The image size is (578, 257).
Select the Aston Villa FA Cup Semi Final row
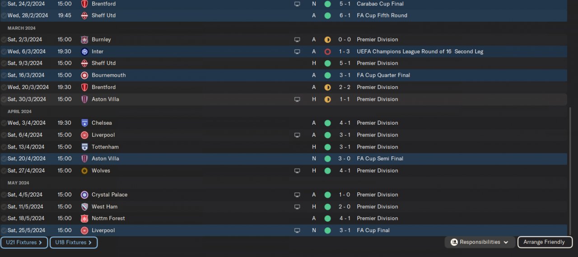click(x=284, y=159)
